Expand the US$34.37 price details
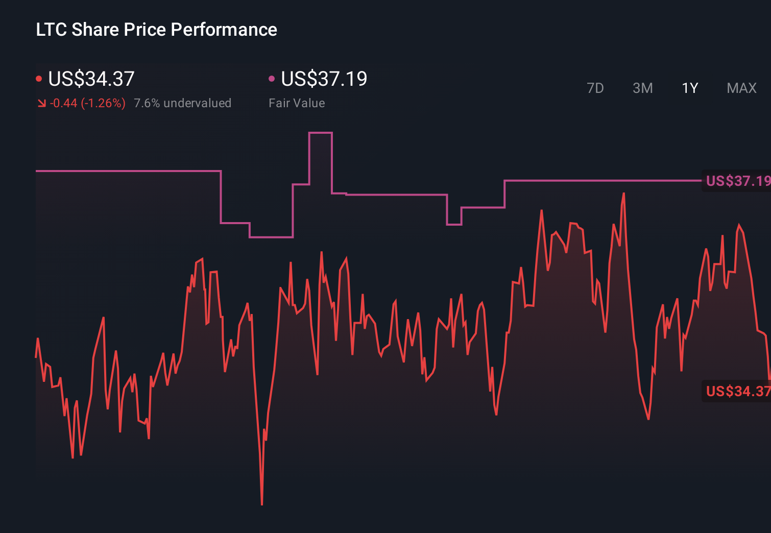 click(91, 79)
